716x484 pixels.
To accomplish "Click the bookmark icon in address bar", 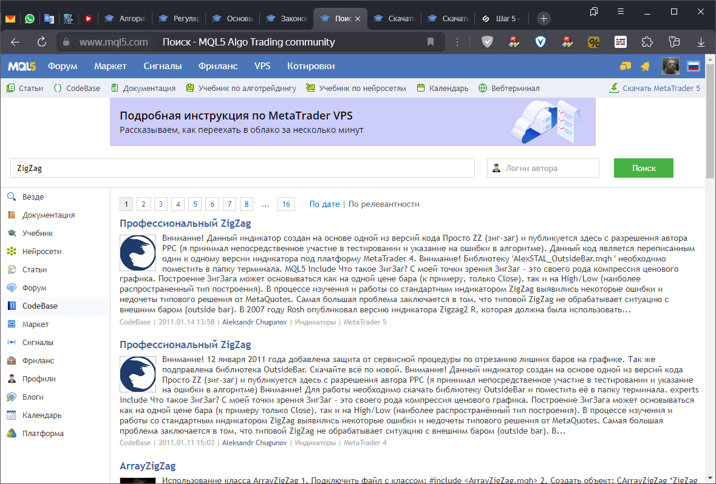I will click(430, 42).
